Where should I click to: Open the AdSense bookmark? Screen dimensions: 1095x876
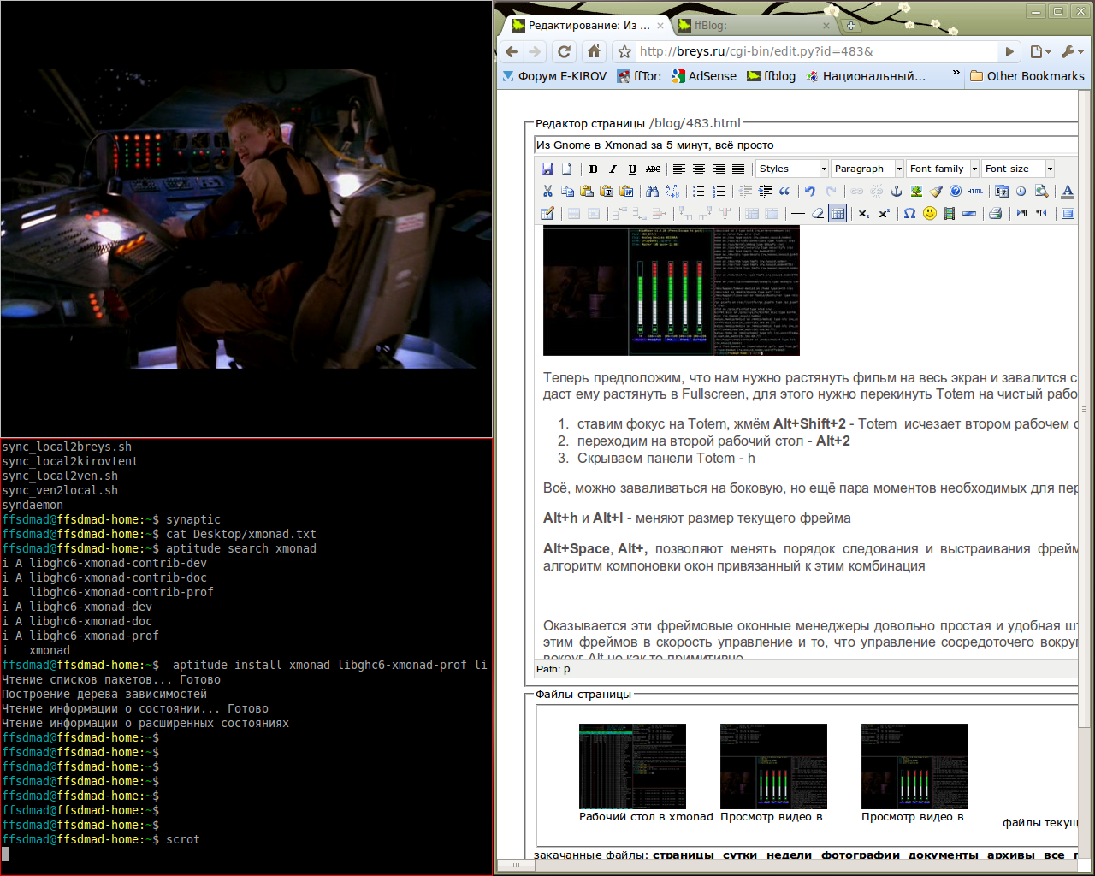pos(704,76)
